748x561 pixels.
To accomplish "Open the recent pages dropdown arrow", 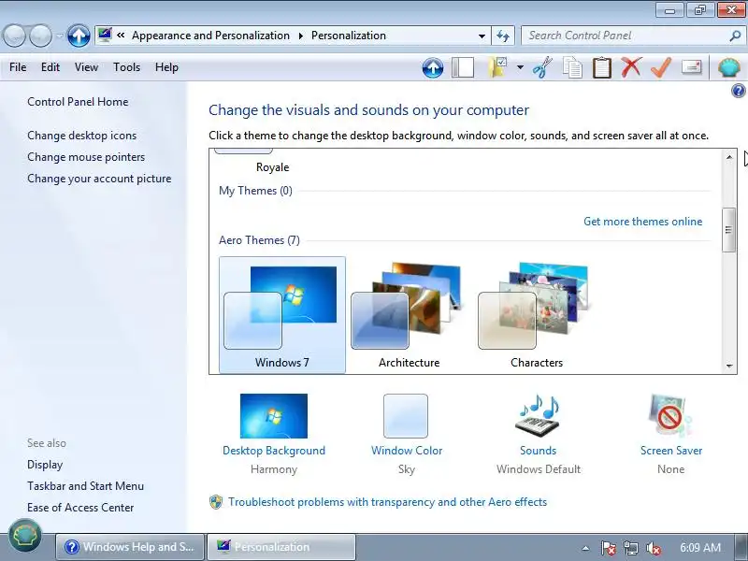I will [x=60, y=36].
